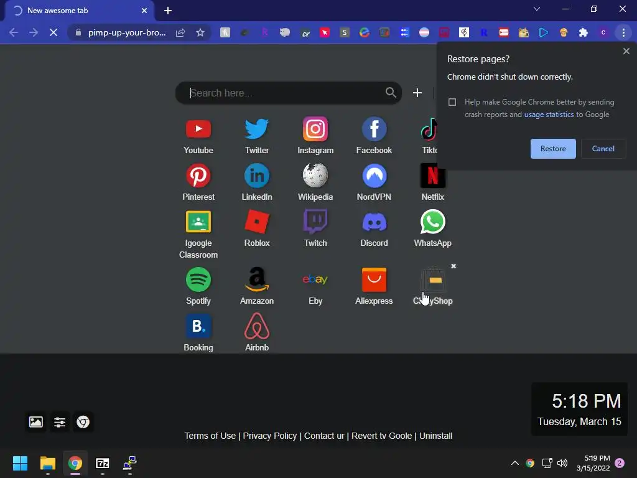637x478 pixels.
Task: Open Privacy Policy link
Action: (270, 436)
